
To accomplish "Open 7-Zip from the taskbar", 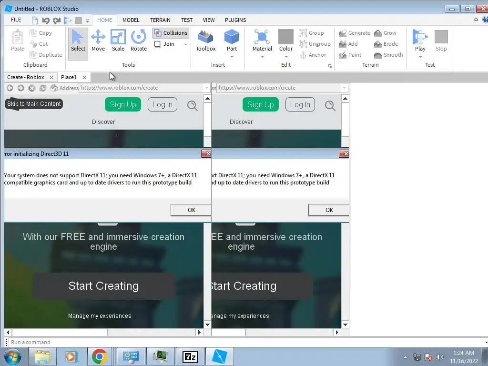I will pyautogui.click(x=190, y=356).
